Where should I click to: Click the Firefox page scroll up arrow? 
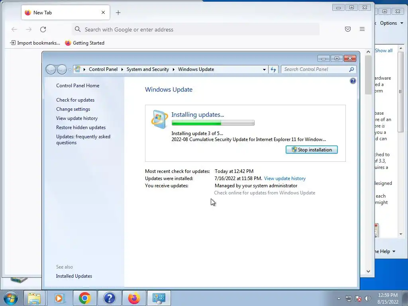(x=368, y=52)
